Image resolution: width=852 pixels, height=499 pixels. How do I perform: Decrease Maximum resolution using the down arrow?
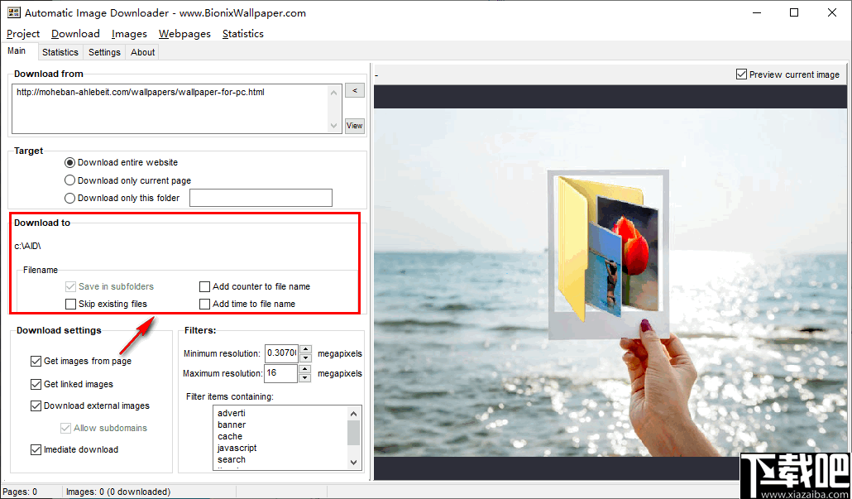305,377
